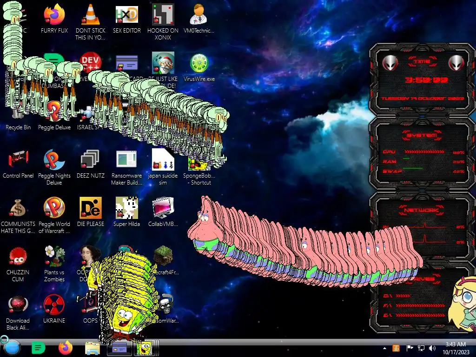The image size is (476, 357).
Task: Open the red DEV C++ desktop icon
Action: point(91,62)
